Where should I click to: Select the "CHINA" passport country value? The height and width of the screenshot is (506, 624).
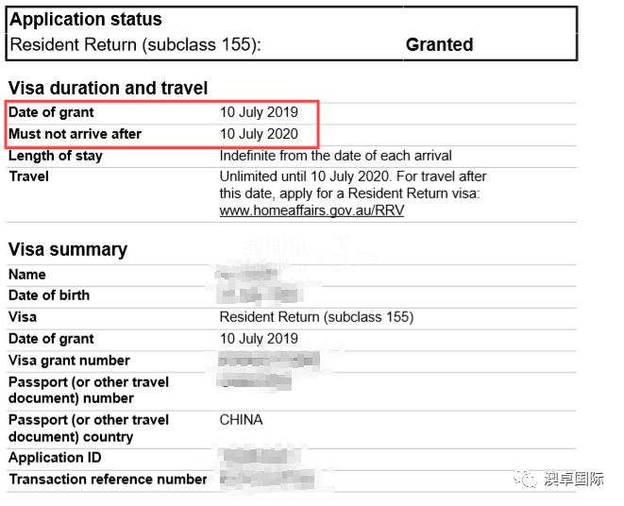coord(241,420)
